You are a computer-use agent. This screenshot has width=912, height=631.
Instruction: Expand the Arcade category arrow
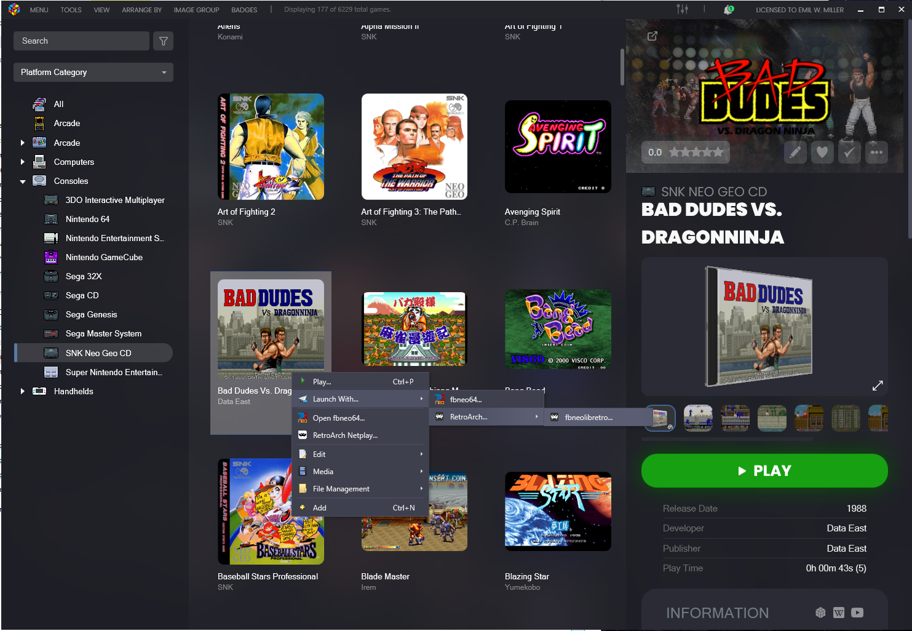click(x=23, y=143)
